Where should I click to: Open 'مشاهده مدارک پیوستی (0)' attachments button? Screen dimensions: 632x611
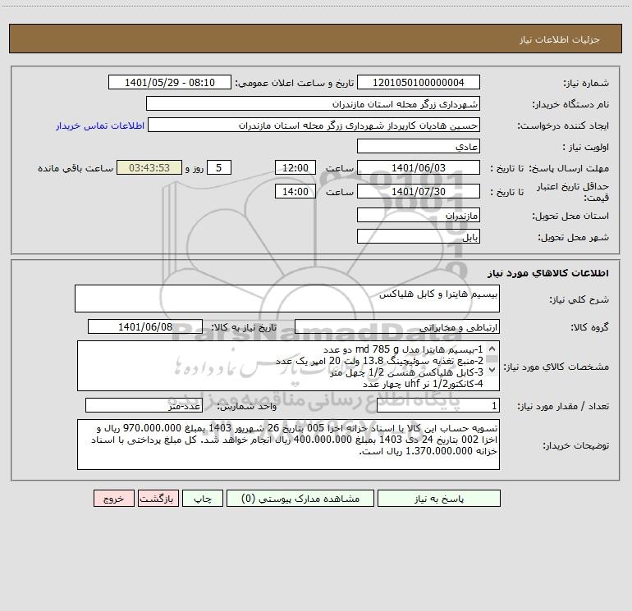[300, 499]
